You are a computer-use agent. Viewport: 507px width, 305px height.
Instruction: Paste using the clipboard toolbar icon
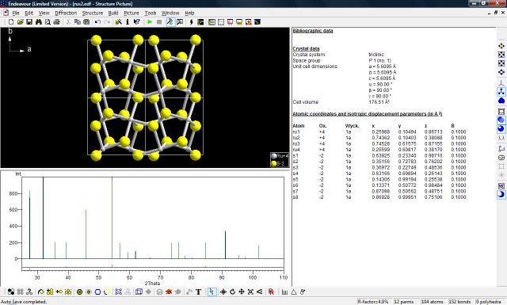(86, 22)
